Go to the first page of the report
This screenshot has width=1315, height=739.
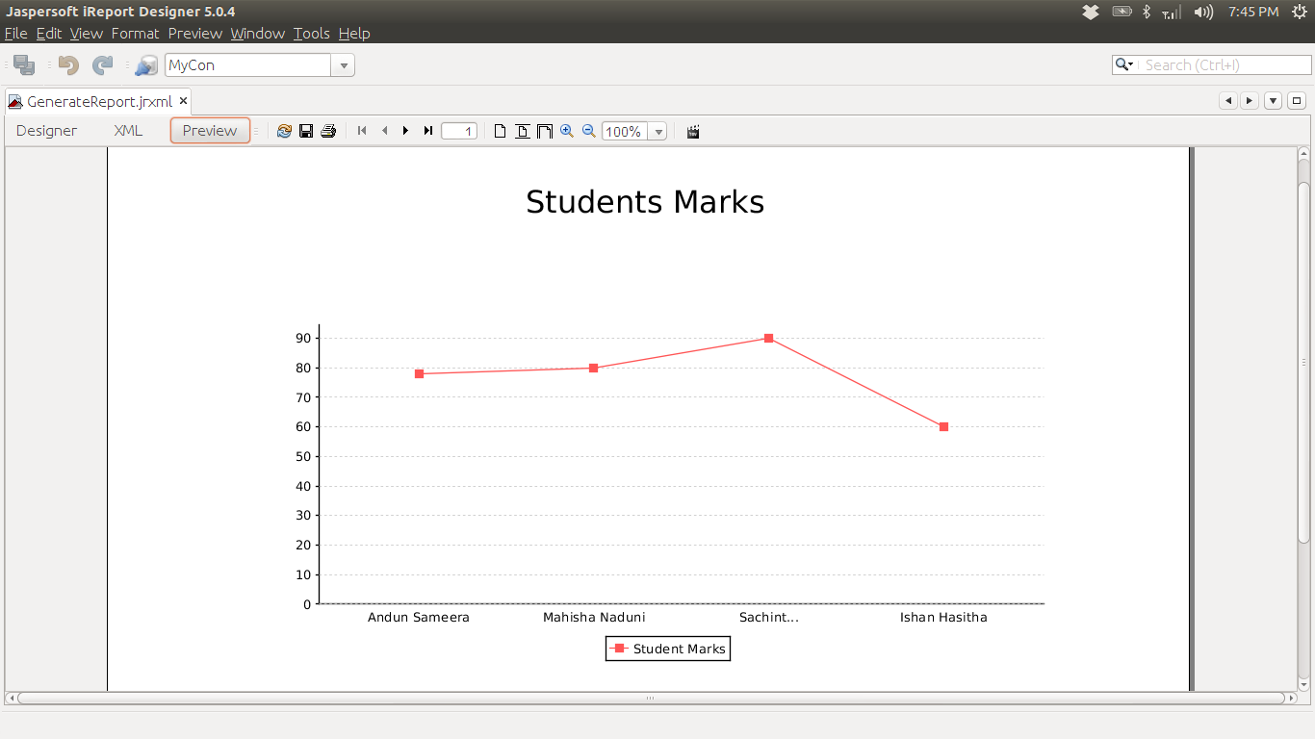tap(361, 131)
